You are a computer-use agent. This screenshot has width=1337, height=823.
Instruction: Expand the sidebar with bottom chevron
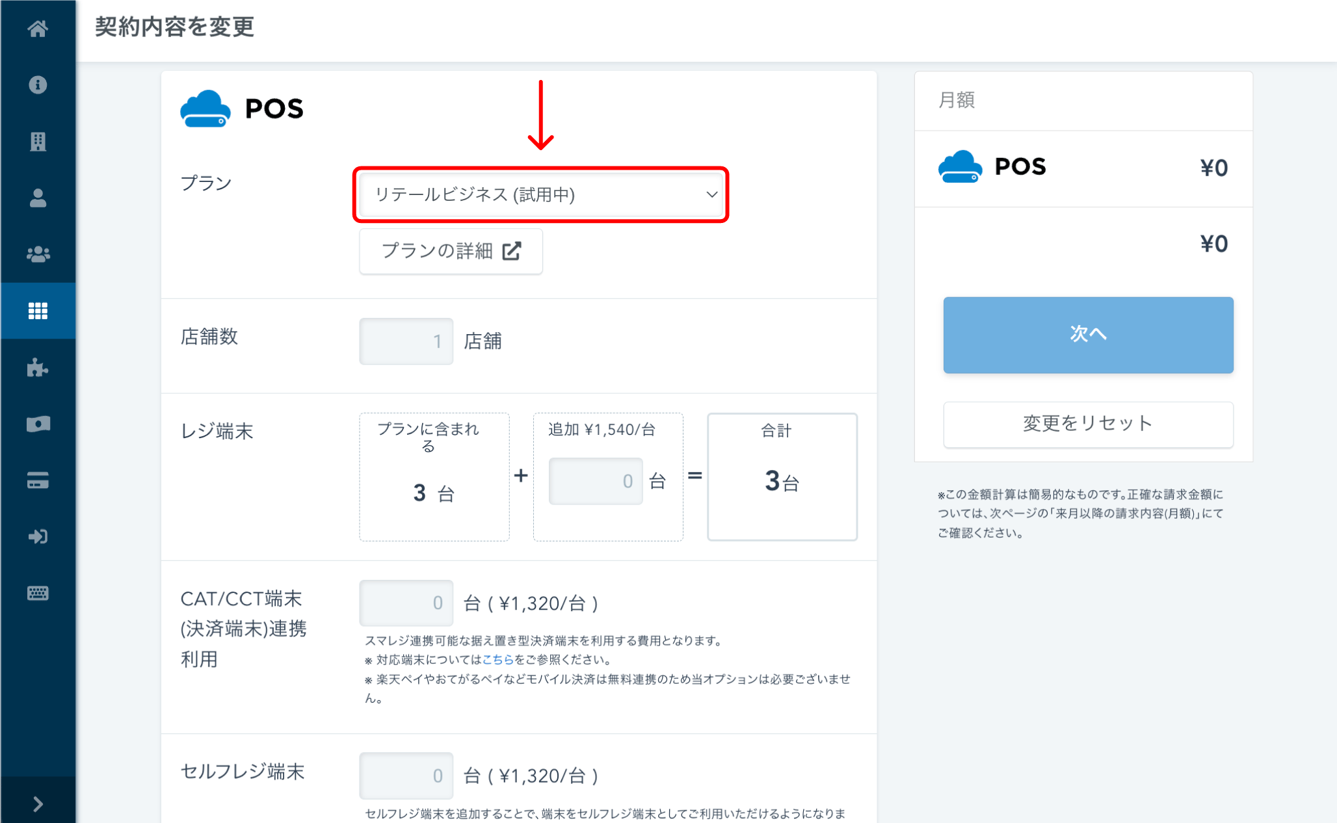38,804
